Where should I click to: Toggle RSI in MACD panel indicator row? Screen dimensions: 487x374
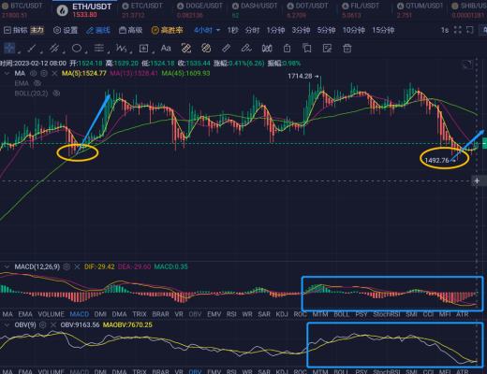[231, 314]
